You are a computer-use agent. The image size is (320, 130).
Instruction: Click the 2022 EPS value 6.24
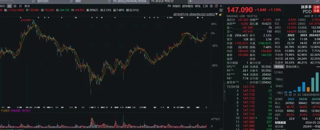292,39
